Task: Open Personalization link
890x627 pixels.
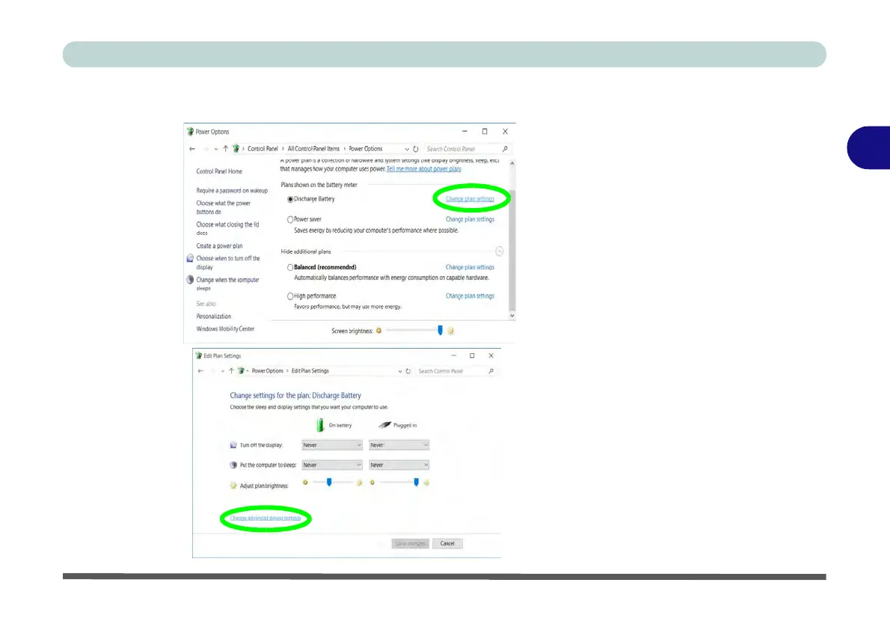Action: 213,316
